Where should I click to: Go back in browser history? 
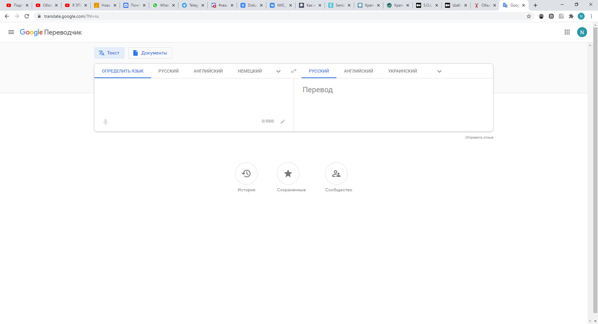coord(7,16)
